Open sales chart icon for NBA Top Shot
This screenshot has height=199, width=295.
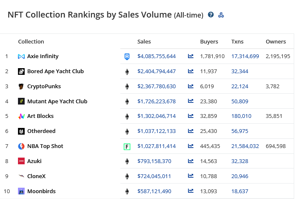click(191, 146)
